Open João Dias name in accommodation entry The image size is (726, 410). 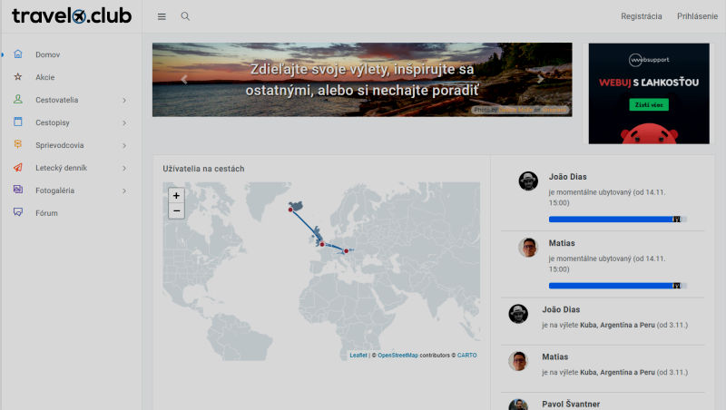point(568,177)
